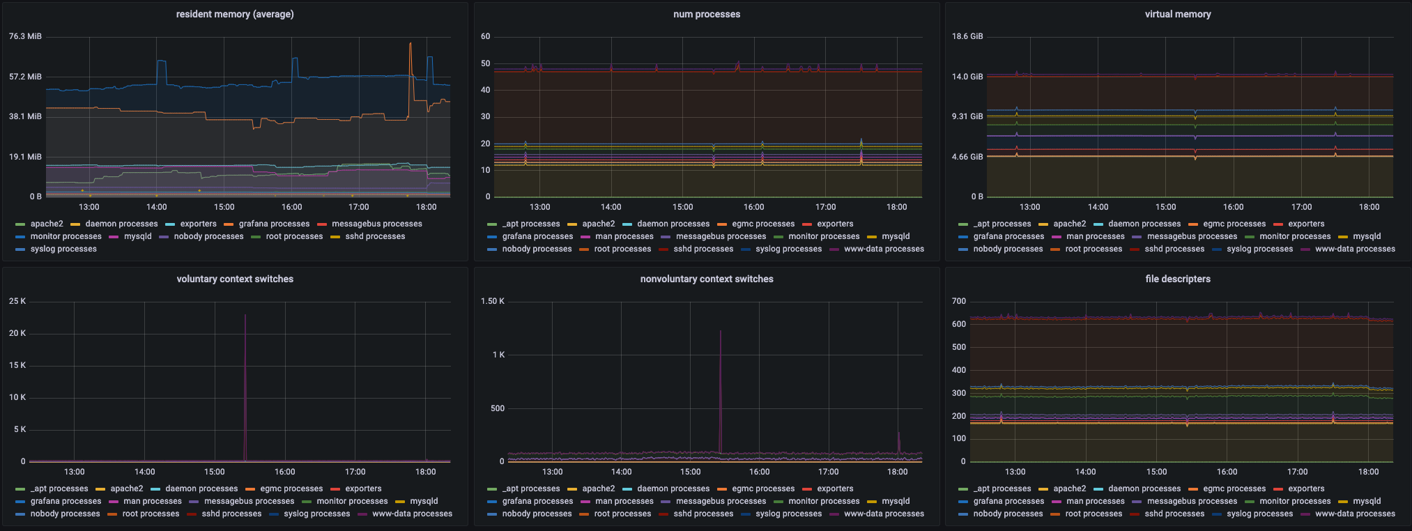Toggle root processes in file descriptors legend
The height and width of the screenshot is (531, 1412).
[1093, 514]
